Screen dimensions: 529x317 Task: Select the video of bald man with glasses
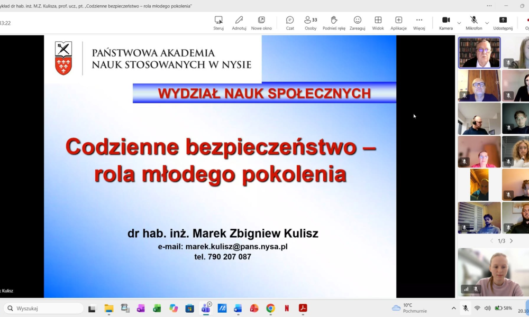click(479, 86)
